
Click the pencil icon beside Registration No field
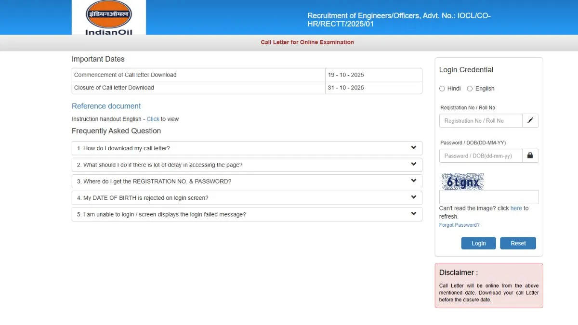(x=530, y=120)
